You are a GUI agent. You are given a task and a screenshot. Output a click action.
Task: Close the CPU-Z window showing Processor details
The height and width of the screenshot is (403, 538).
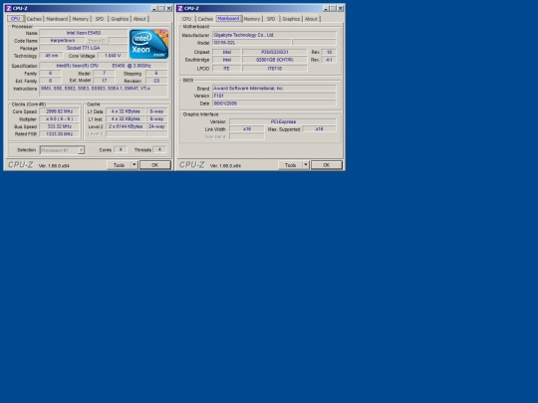[x=168, y=8]
